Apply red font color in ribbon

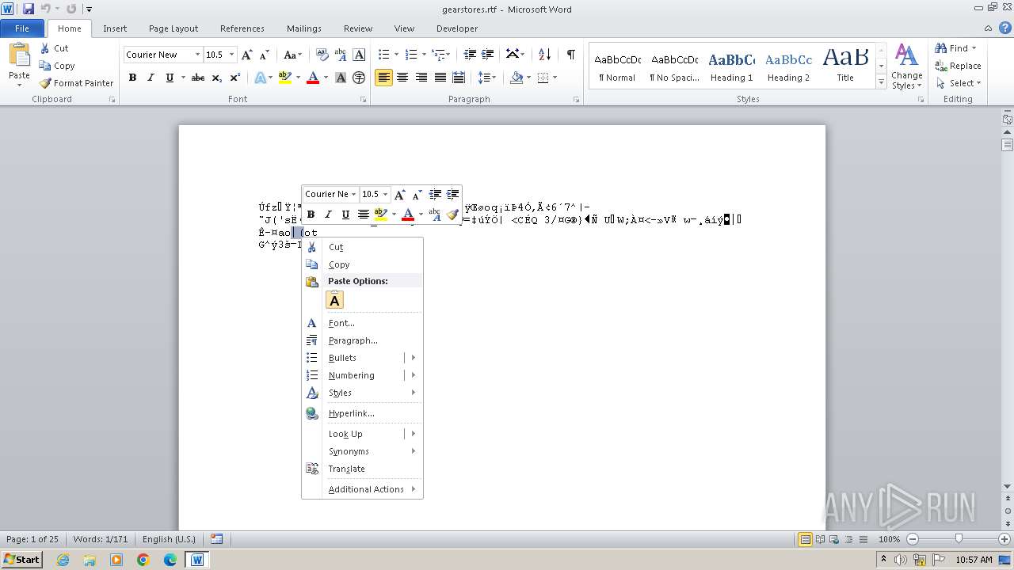pos(313,78)
